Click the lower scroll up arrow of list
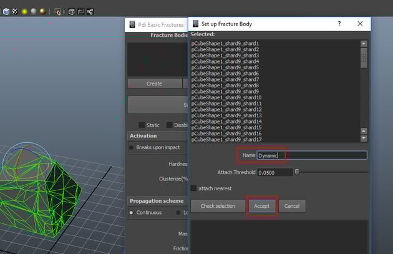 coord(364,131)
